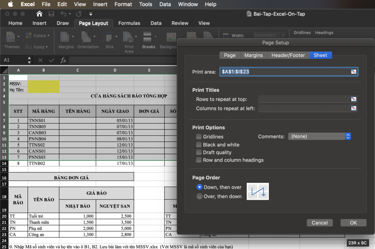Select the Down, then over radio button

coord(200,187)
